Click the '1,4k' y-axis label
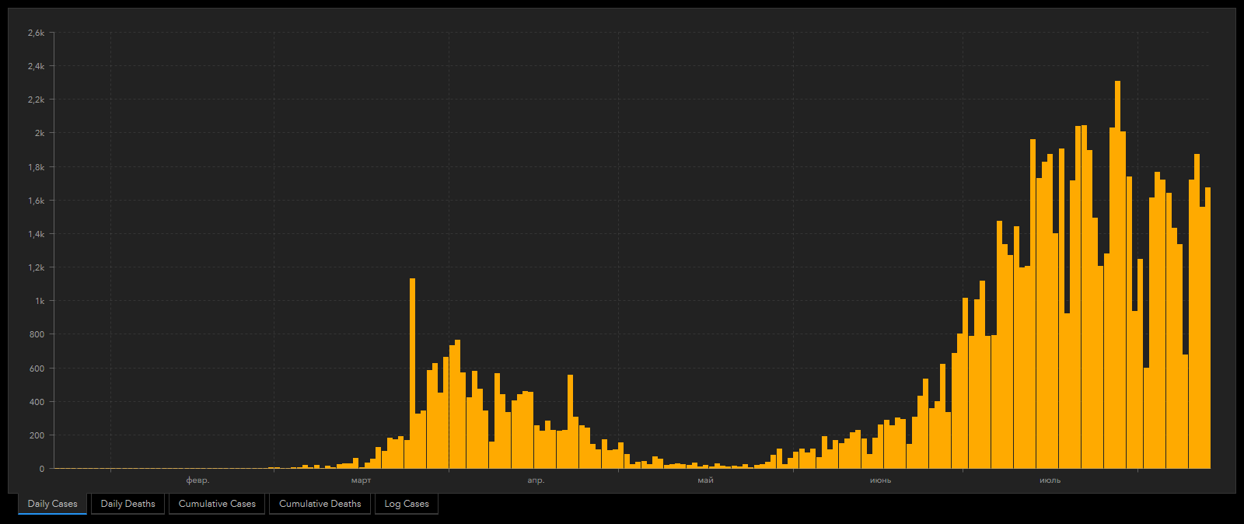This screenshot has width=1244, height=524. click(36, 234)
